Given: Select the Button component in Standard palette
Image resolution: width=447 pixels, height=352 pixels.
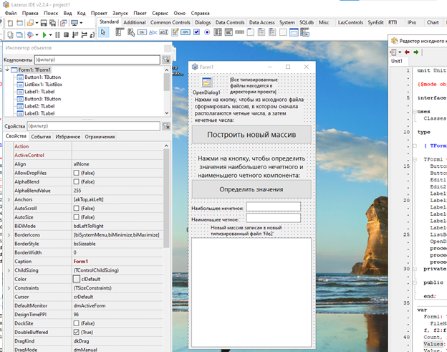Looking at the screenshot, I should (142, 32).
